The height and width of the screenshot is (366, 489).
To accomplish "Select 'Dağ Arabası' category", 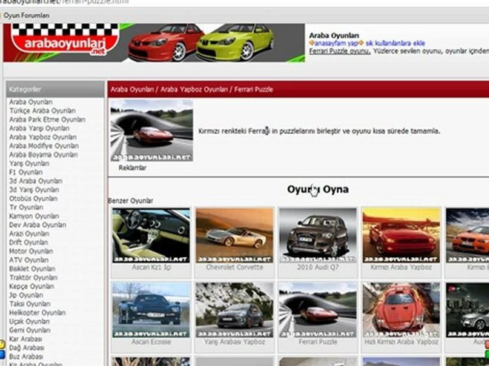I will pos(27,348).
